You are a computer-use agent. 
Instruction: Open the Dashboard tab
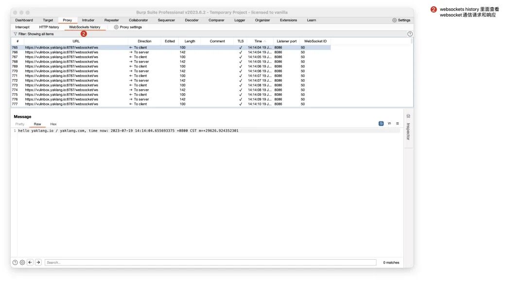pos(24,20)
